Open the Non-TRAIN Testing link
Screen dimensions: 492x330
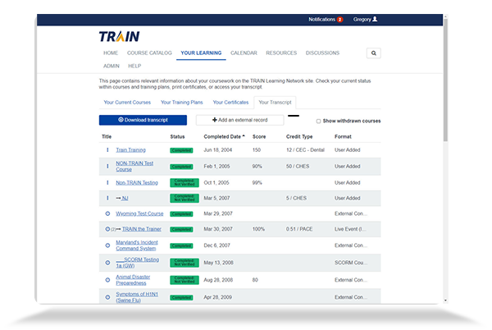137,182
